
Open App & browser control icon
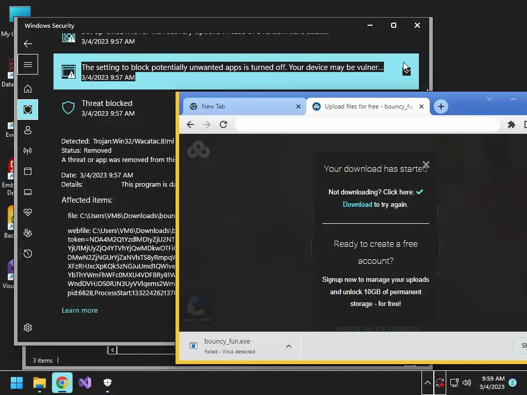tap(28, 171)
